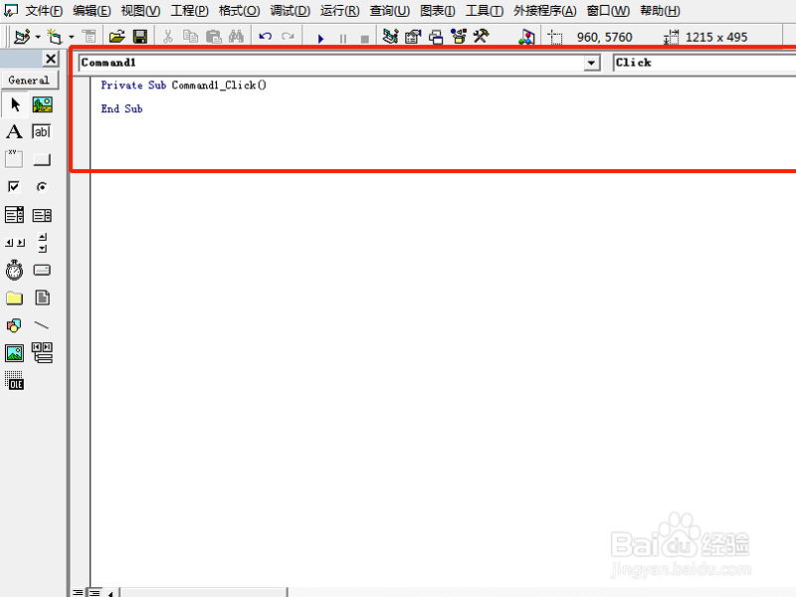
Task: Open the Click procedure combo box
Action: [x=704, y=63]
